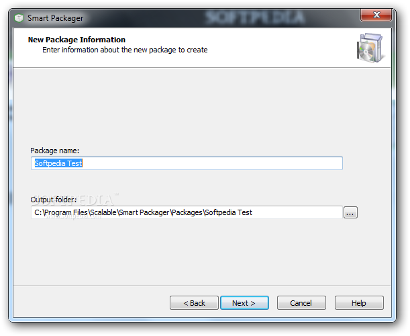Click 'Enter information about the new package' text
410x336 pixels.
125,50
